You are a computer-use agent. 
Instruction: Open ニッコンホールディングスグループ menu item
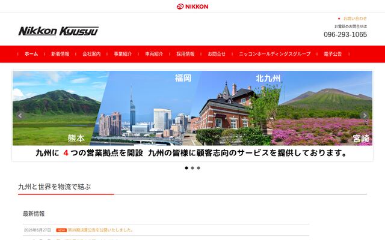[274, 54]
